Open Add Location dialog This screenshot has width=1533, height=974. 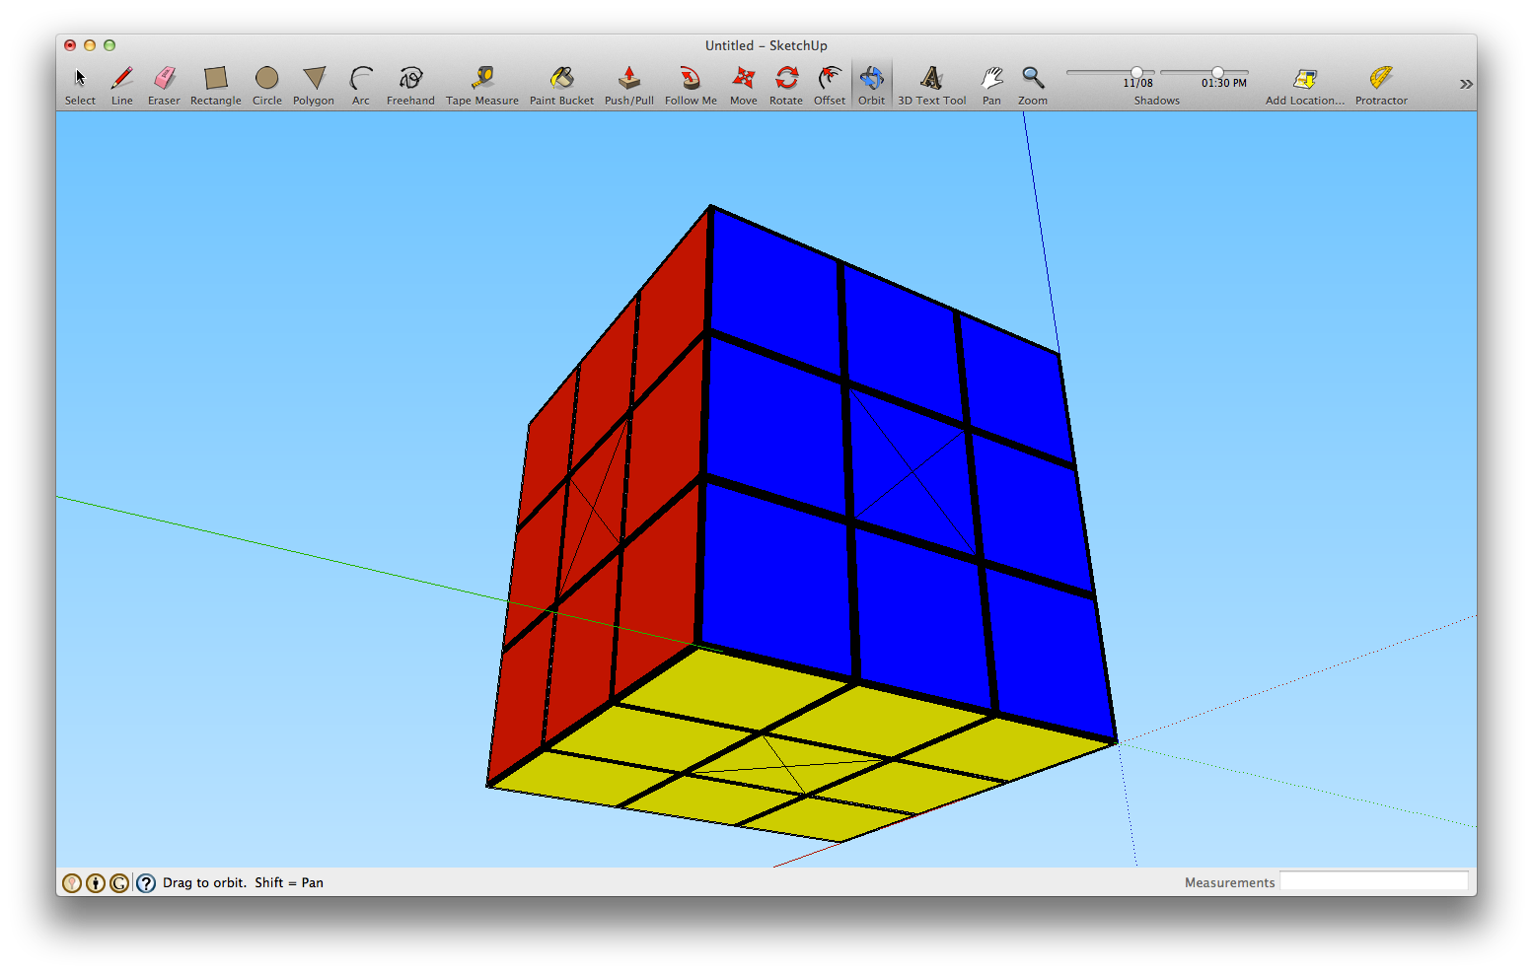(1304, 79)
